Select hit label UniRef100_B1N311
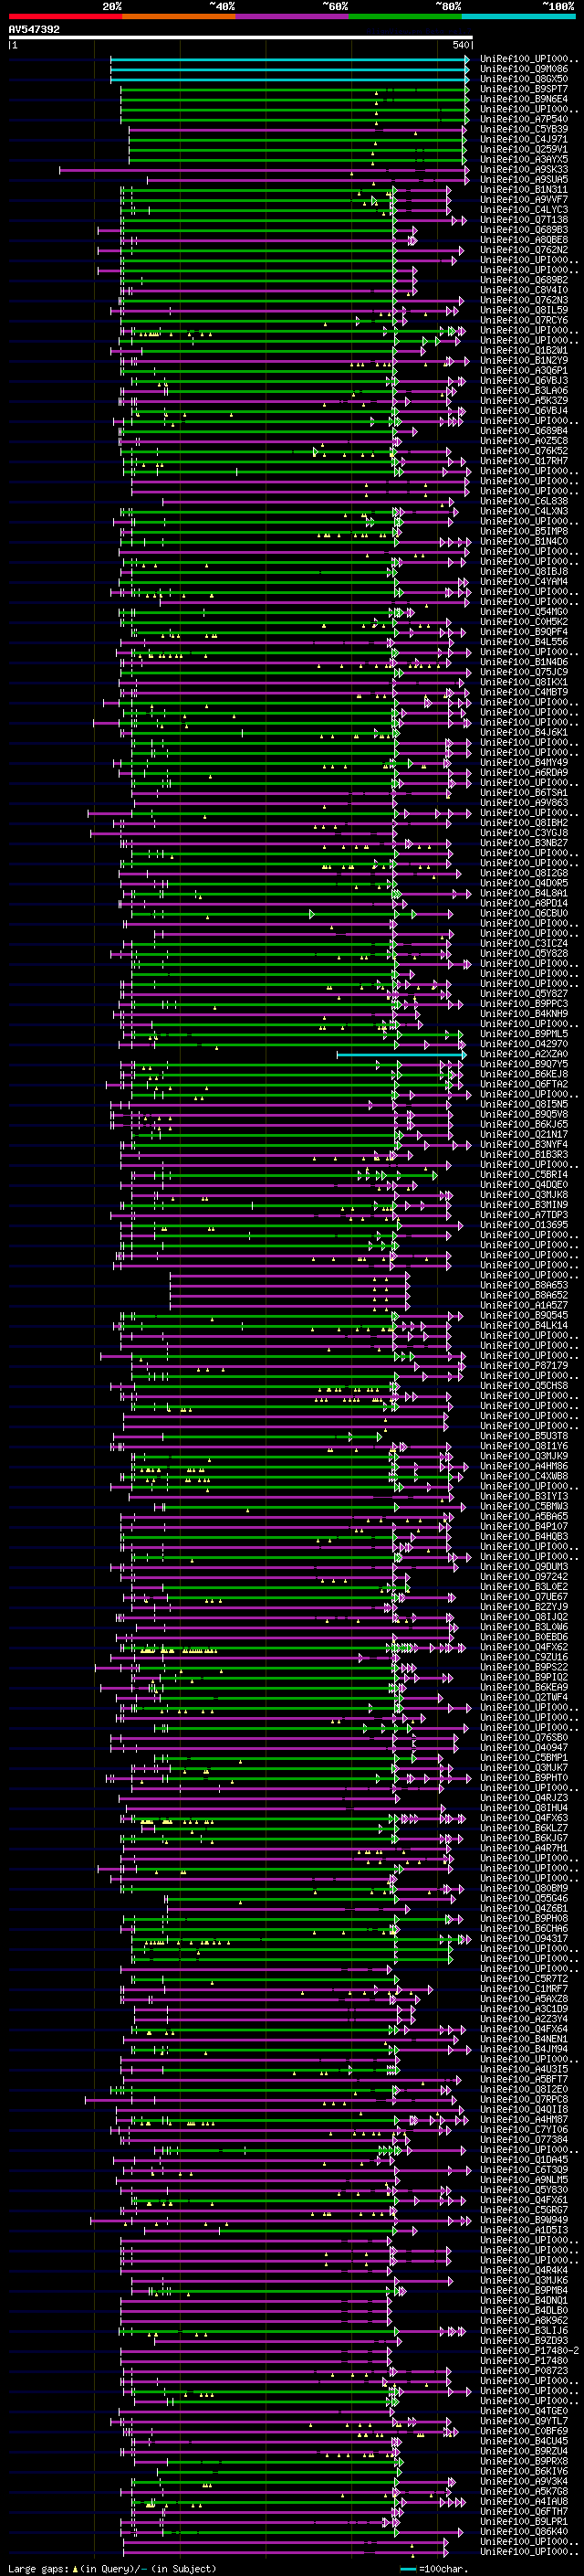Screen dimensions: 584x2576 (x=524, y=190)
